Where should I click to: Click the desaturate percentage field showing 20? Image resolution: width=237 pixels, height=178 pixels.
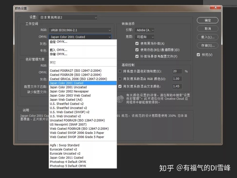click(x=177, y=71)
